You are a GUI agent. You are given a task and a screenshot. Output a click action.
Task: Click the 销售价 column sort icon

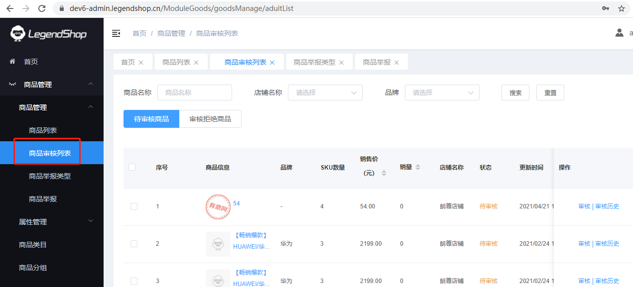383,173
